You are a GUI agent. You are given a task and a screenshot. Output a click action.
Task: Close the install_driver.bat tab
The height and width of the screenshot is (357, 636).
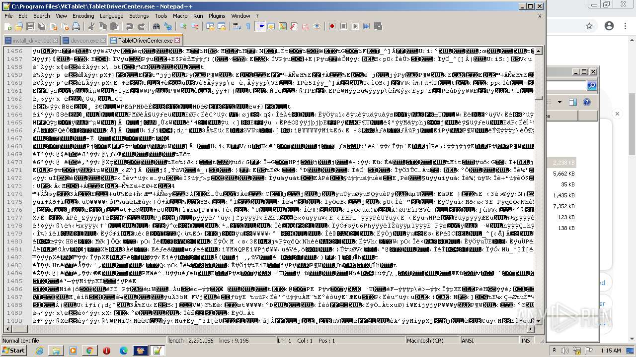[55, 41]
